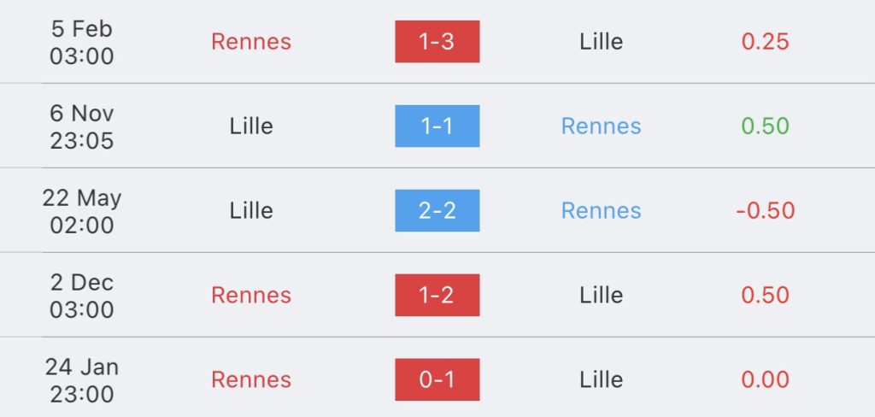
Task: Select Rennes away team in 6 Nov match
Action: [x=601, y=126]
